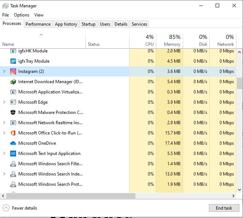The width and height of the screenshot is (243, 218).
Task: Click the Windows Search Protocol Host icon
Action: (13, 184)
